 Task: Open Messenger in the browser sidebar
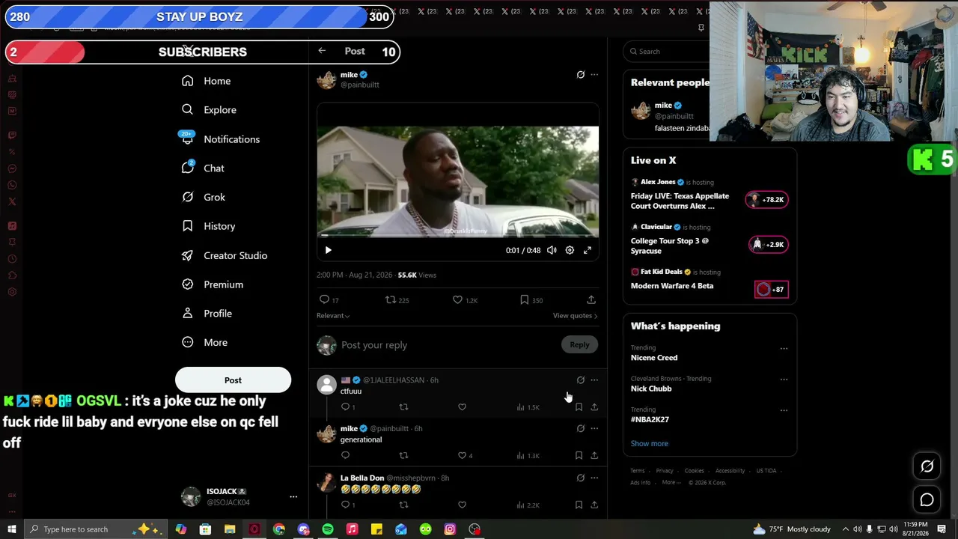click(12, 168)
